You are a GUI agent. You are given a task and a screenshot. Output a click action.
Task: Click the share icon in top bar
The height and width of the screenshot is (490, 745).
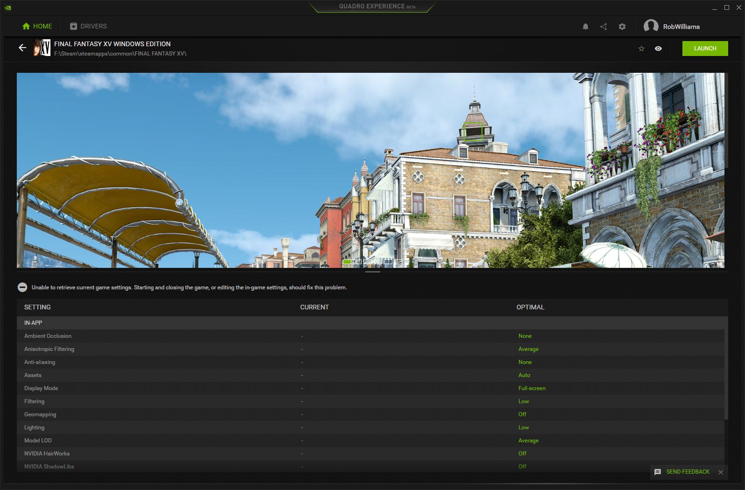(x=603, y=27)
